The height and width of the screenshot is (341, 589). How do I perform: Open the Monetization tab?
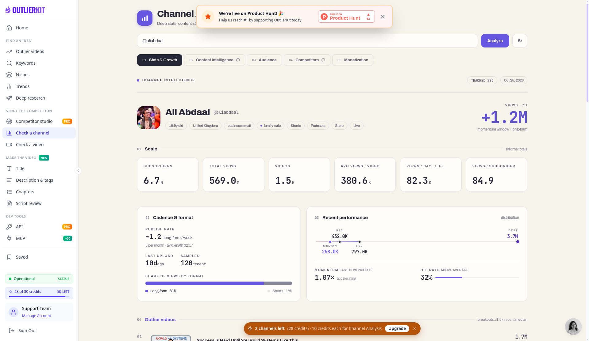tap(353, 60)
